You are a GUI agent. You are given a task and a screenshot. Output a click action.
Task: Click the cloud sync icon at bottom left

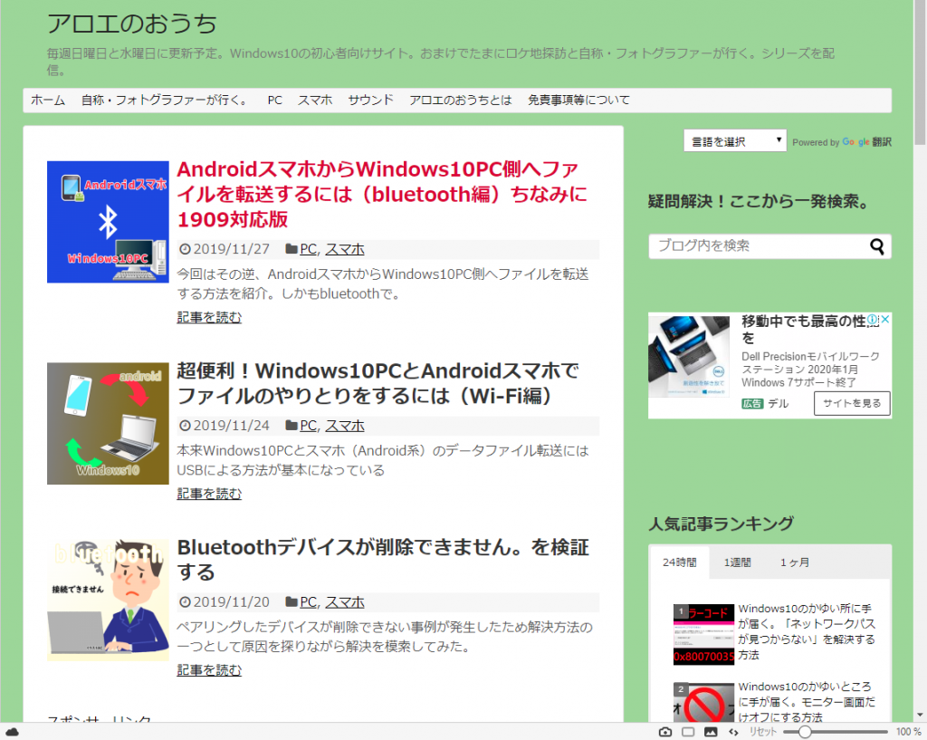[x=12, y=732]
